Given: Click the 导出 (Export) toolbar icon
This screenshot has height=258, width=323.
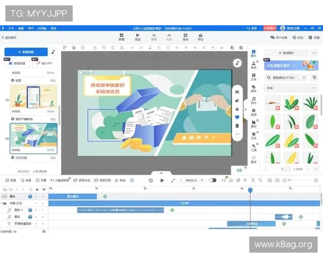Looking at the screenshot, I should coord(201,37).
